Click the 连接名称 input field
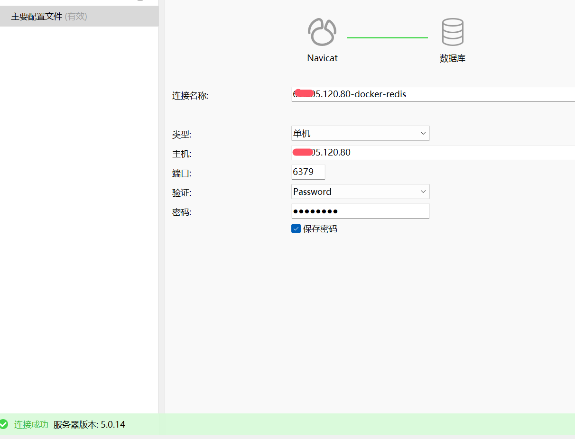This screenshot has height=439, width=575. tap(433, 94)
